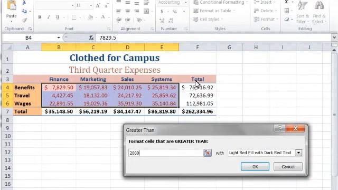The width and height of the screenshot is (338, 190).
Task: Click the dialog help question mark
Action: tap(280, 129)
